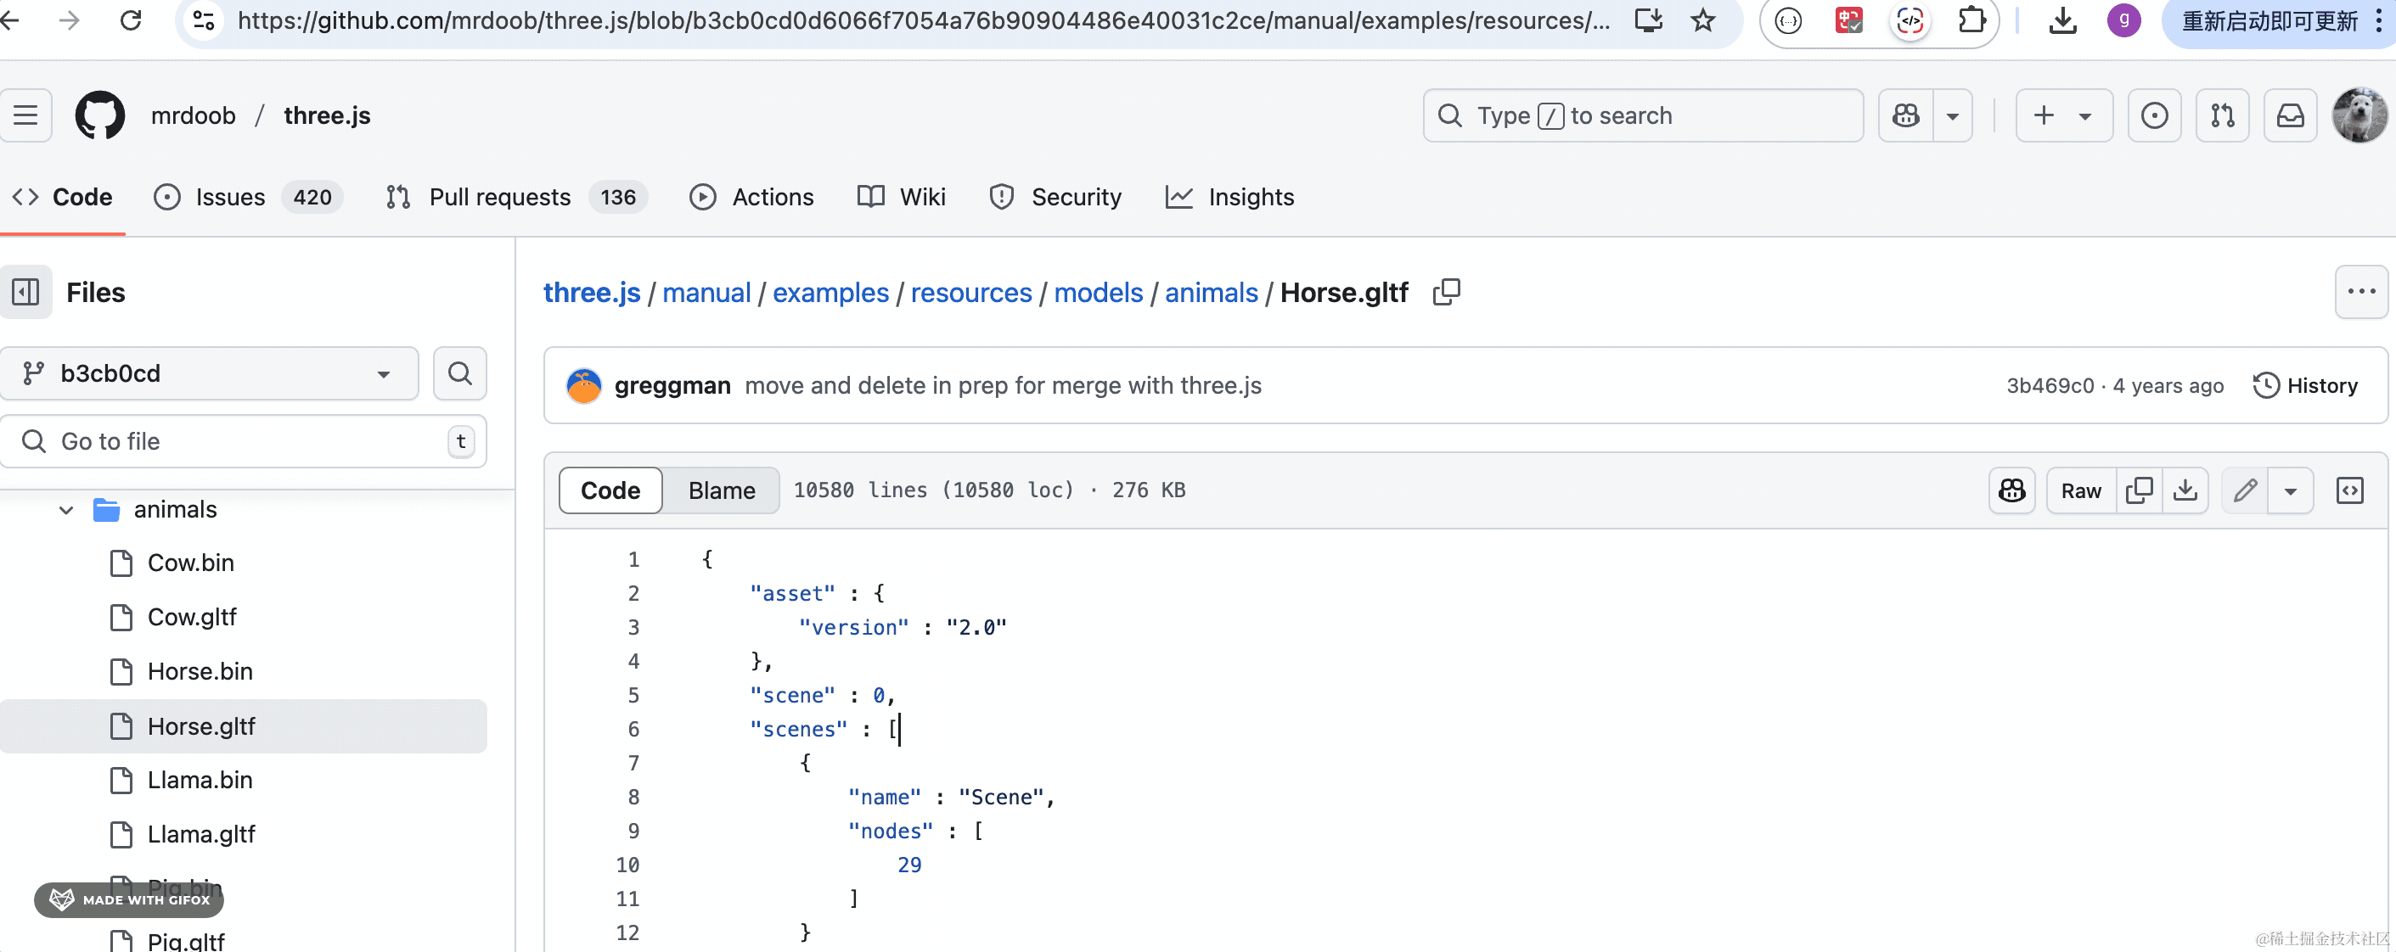2396x952 pixels.
Task: Copy the file path with the copy icon
Action: tap(1446, 292)
